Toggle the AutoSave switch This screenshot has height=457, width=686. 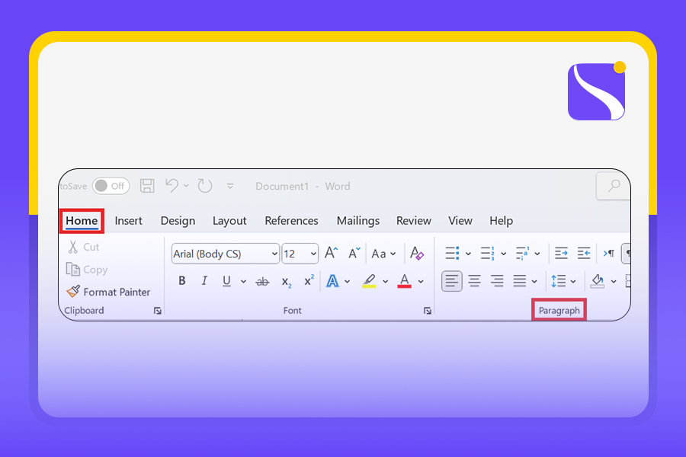[x=111, y=186]
